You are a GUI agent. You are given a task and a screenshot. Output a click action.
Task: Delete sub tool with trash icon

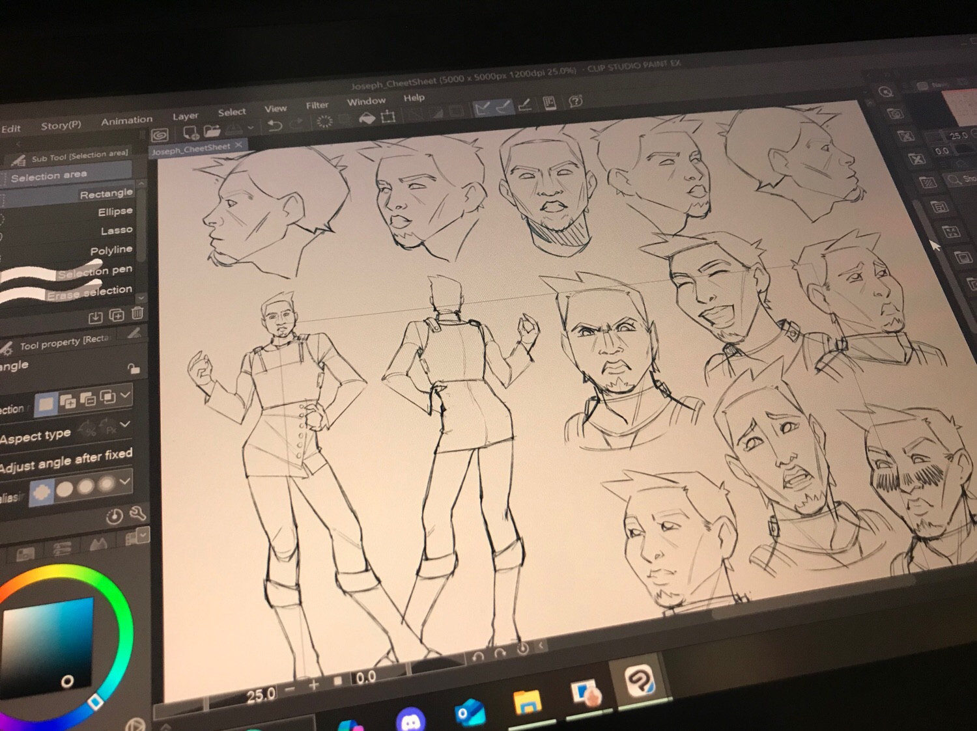click(137, 313)
